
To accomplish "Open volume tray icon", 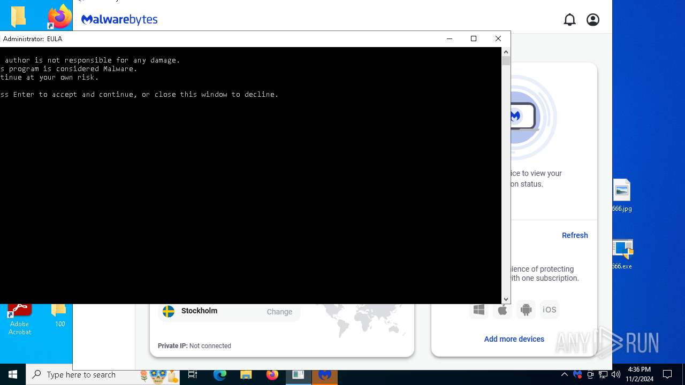I will coord(616,375).
